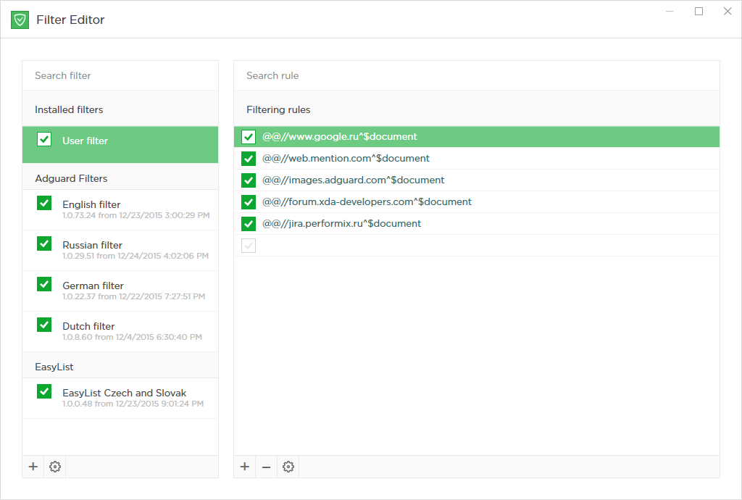Select the @@//images.adguard.com^$document rule text
This screenshot has width=742, height=500.
pos(353,180)
